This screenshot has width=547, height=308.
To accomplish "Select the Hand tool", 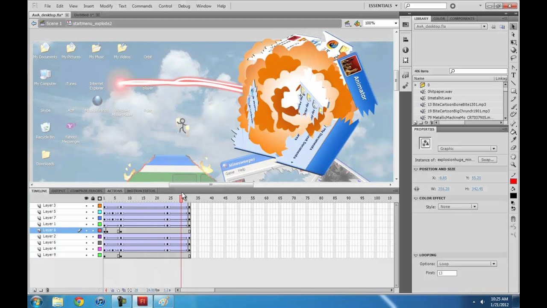I will [513, 157].
